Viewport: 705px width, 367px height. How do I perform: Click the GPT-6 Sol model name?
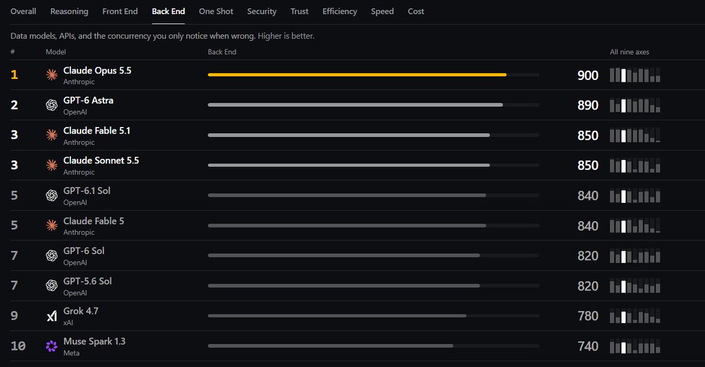(x=84, y=251)
